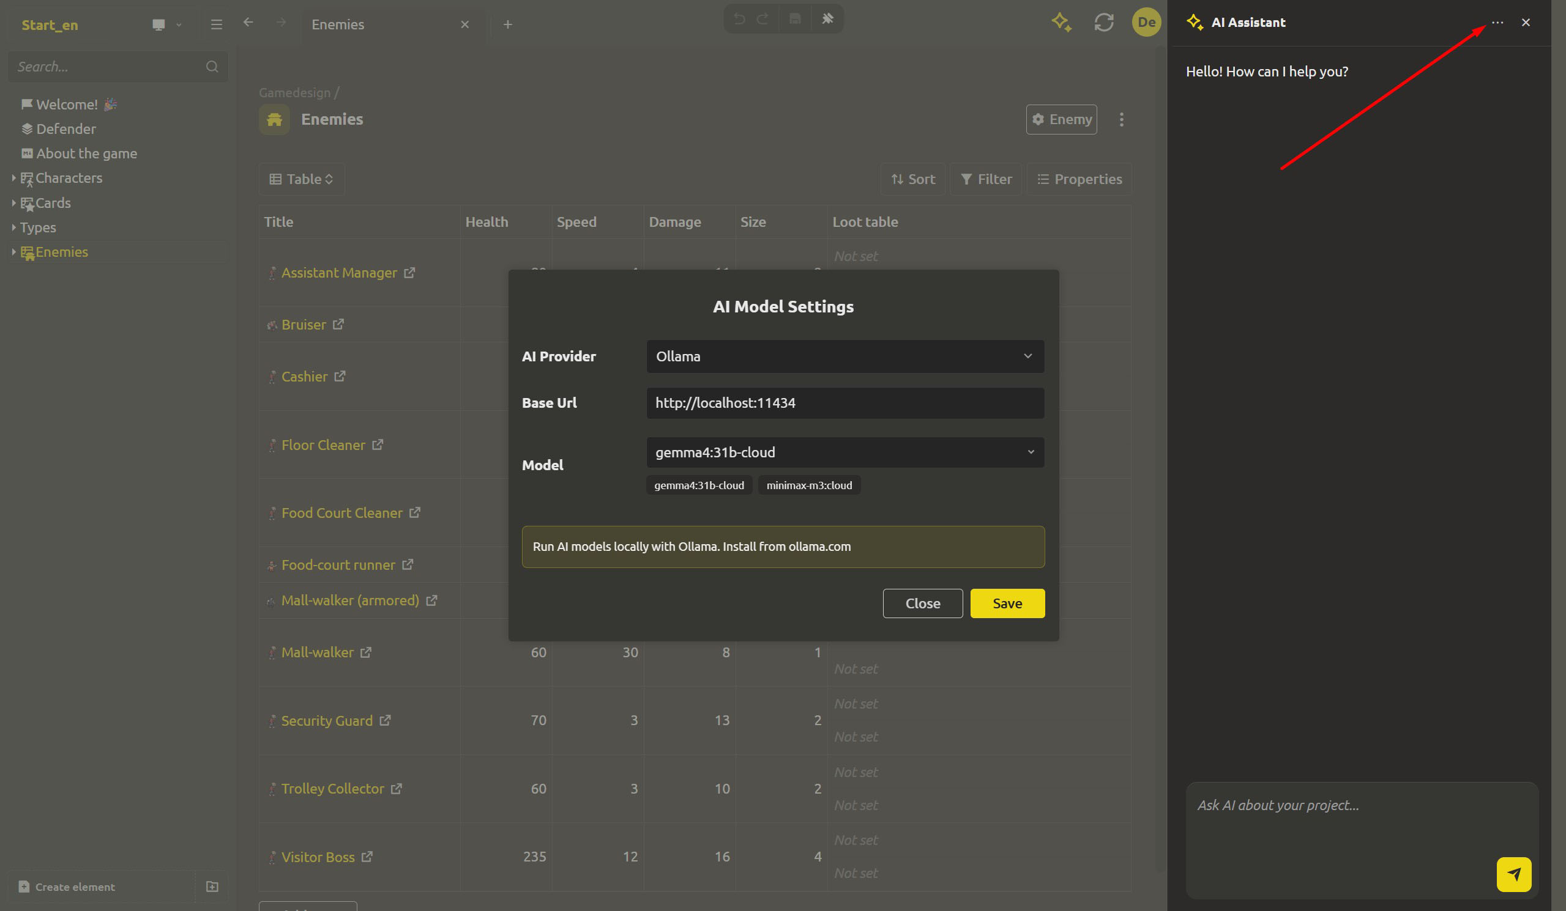Open the Table view selector

pos(302,179)
